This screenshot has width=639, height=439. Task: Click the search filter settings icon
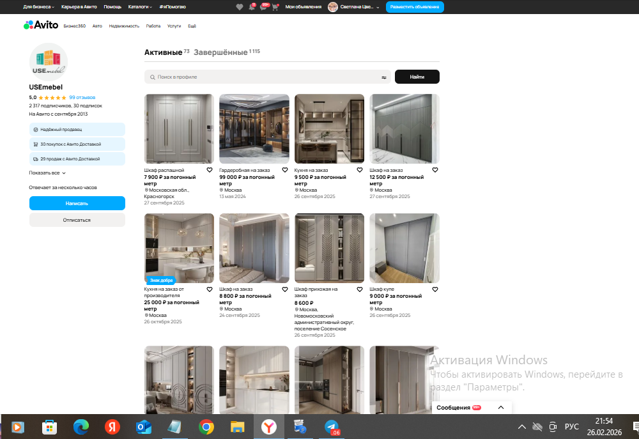(x=383, y=77)
